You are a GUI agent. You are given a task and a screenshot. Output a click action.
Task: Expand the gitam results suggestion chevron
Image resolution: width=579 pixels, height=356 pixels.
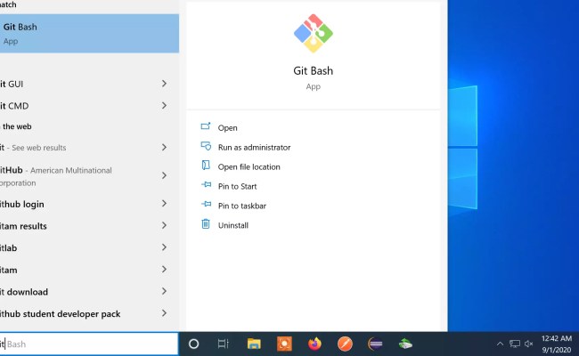click(164, 225)
